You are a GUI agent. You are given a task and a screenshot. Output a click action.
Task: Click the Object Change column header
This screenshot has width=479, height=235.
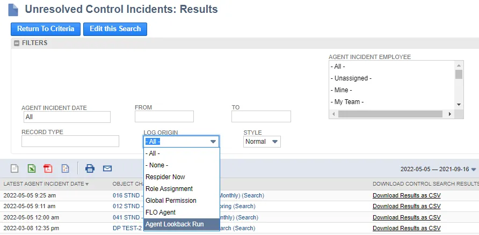127,184
